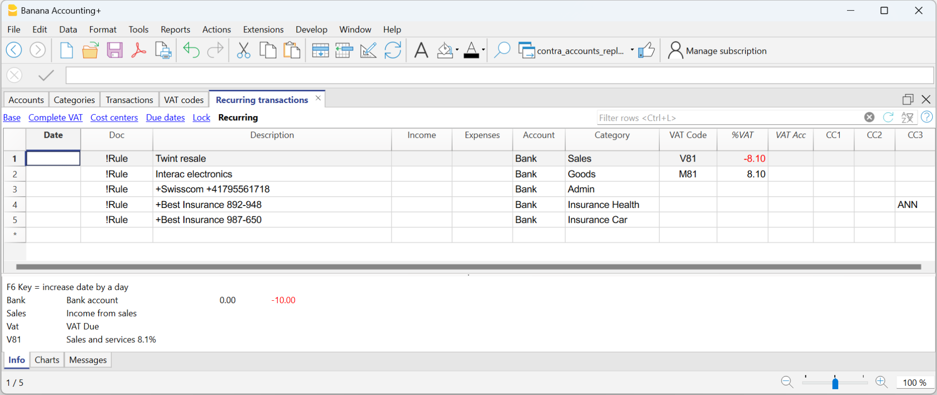Cut selection with the scissors icon
This screenshot has width=937, height=395.
pos(243,50)
